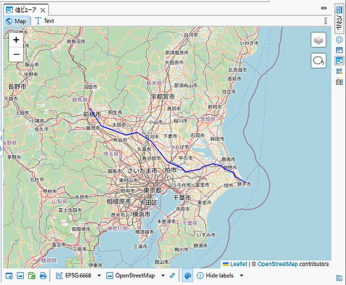The image size is (346, 285).
Task: Open the map layers control
Action: pyautogui.click(x=319, y=40)
